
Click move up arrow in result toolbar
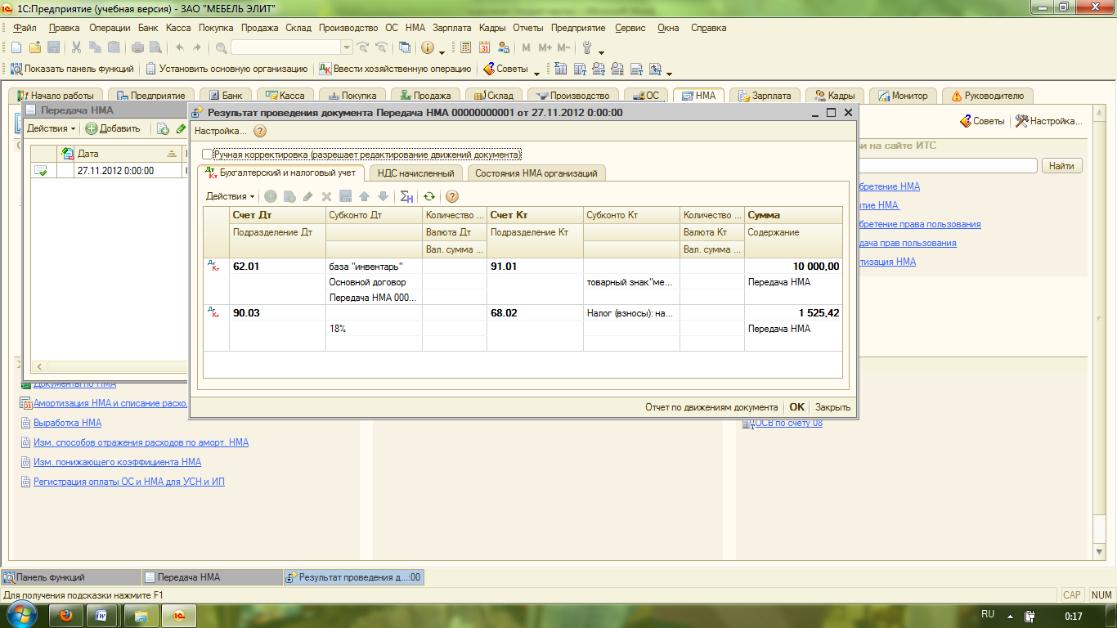(365, 196)
